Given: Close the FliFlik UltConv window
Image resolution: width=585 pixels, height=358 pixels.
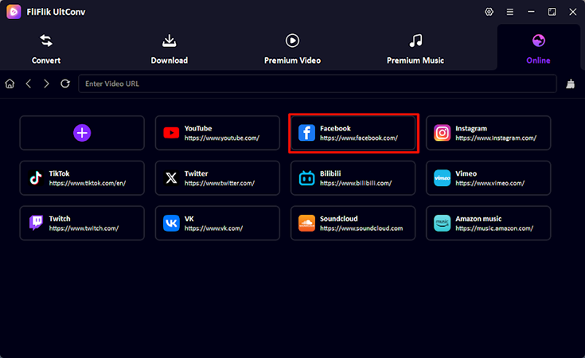Looking at the screenshot, I should 573,12.
